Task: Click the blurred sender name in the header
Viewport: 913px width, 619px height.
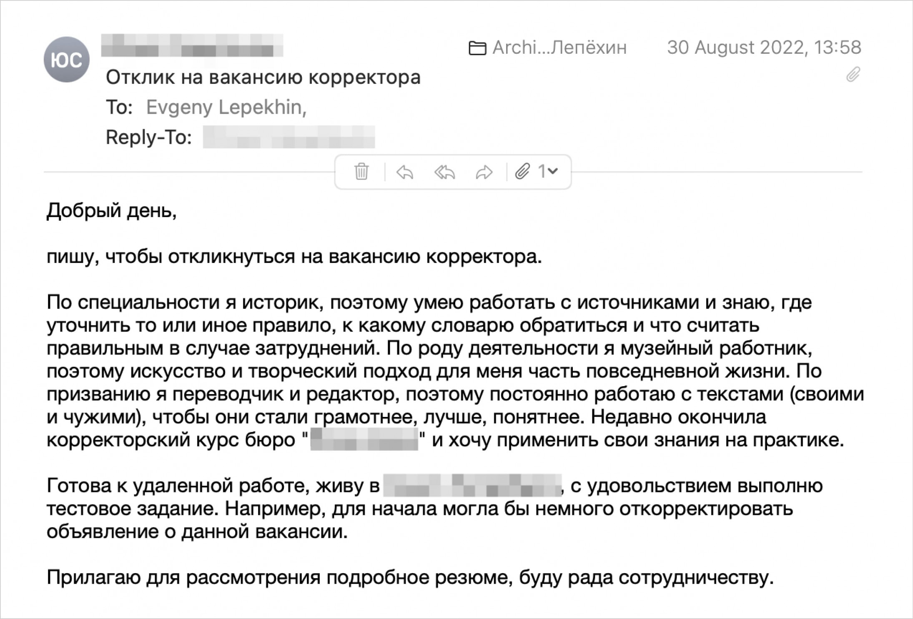Action: [x=192, y=45]
